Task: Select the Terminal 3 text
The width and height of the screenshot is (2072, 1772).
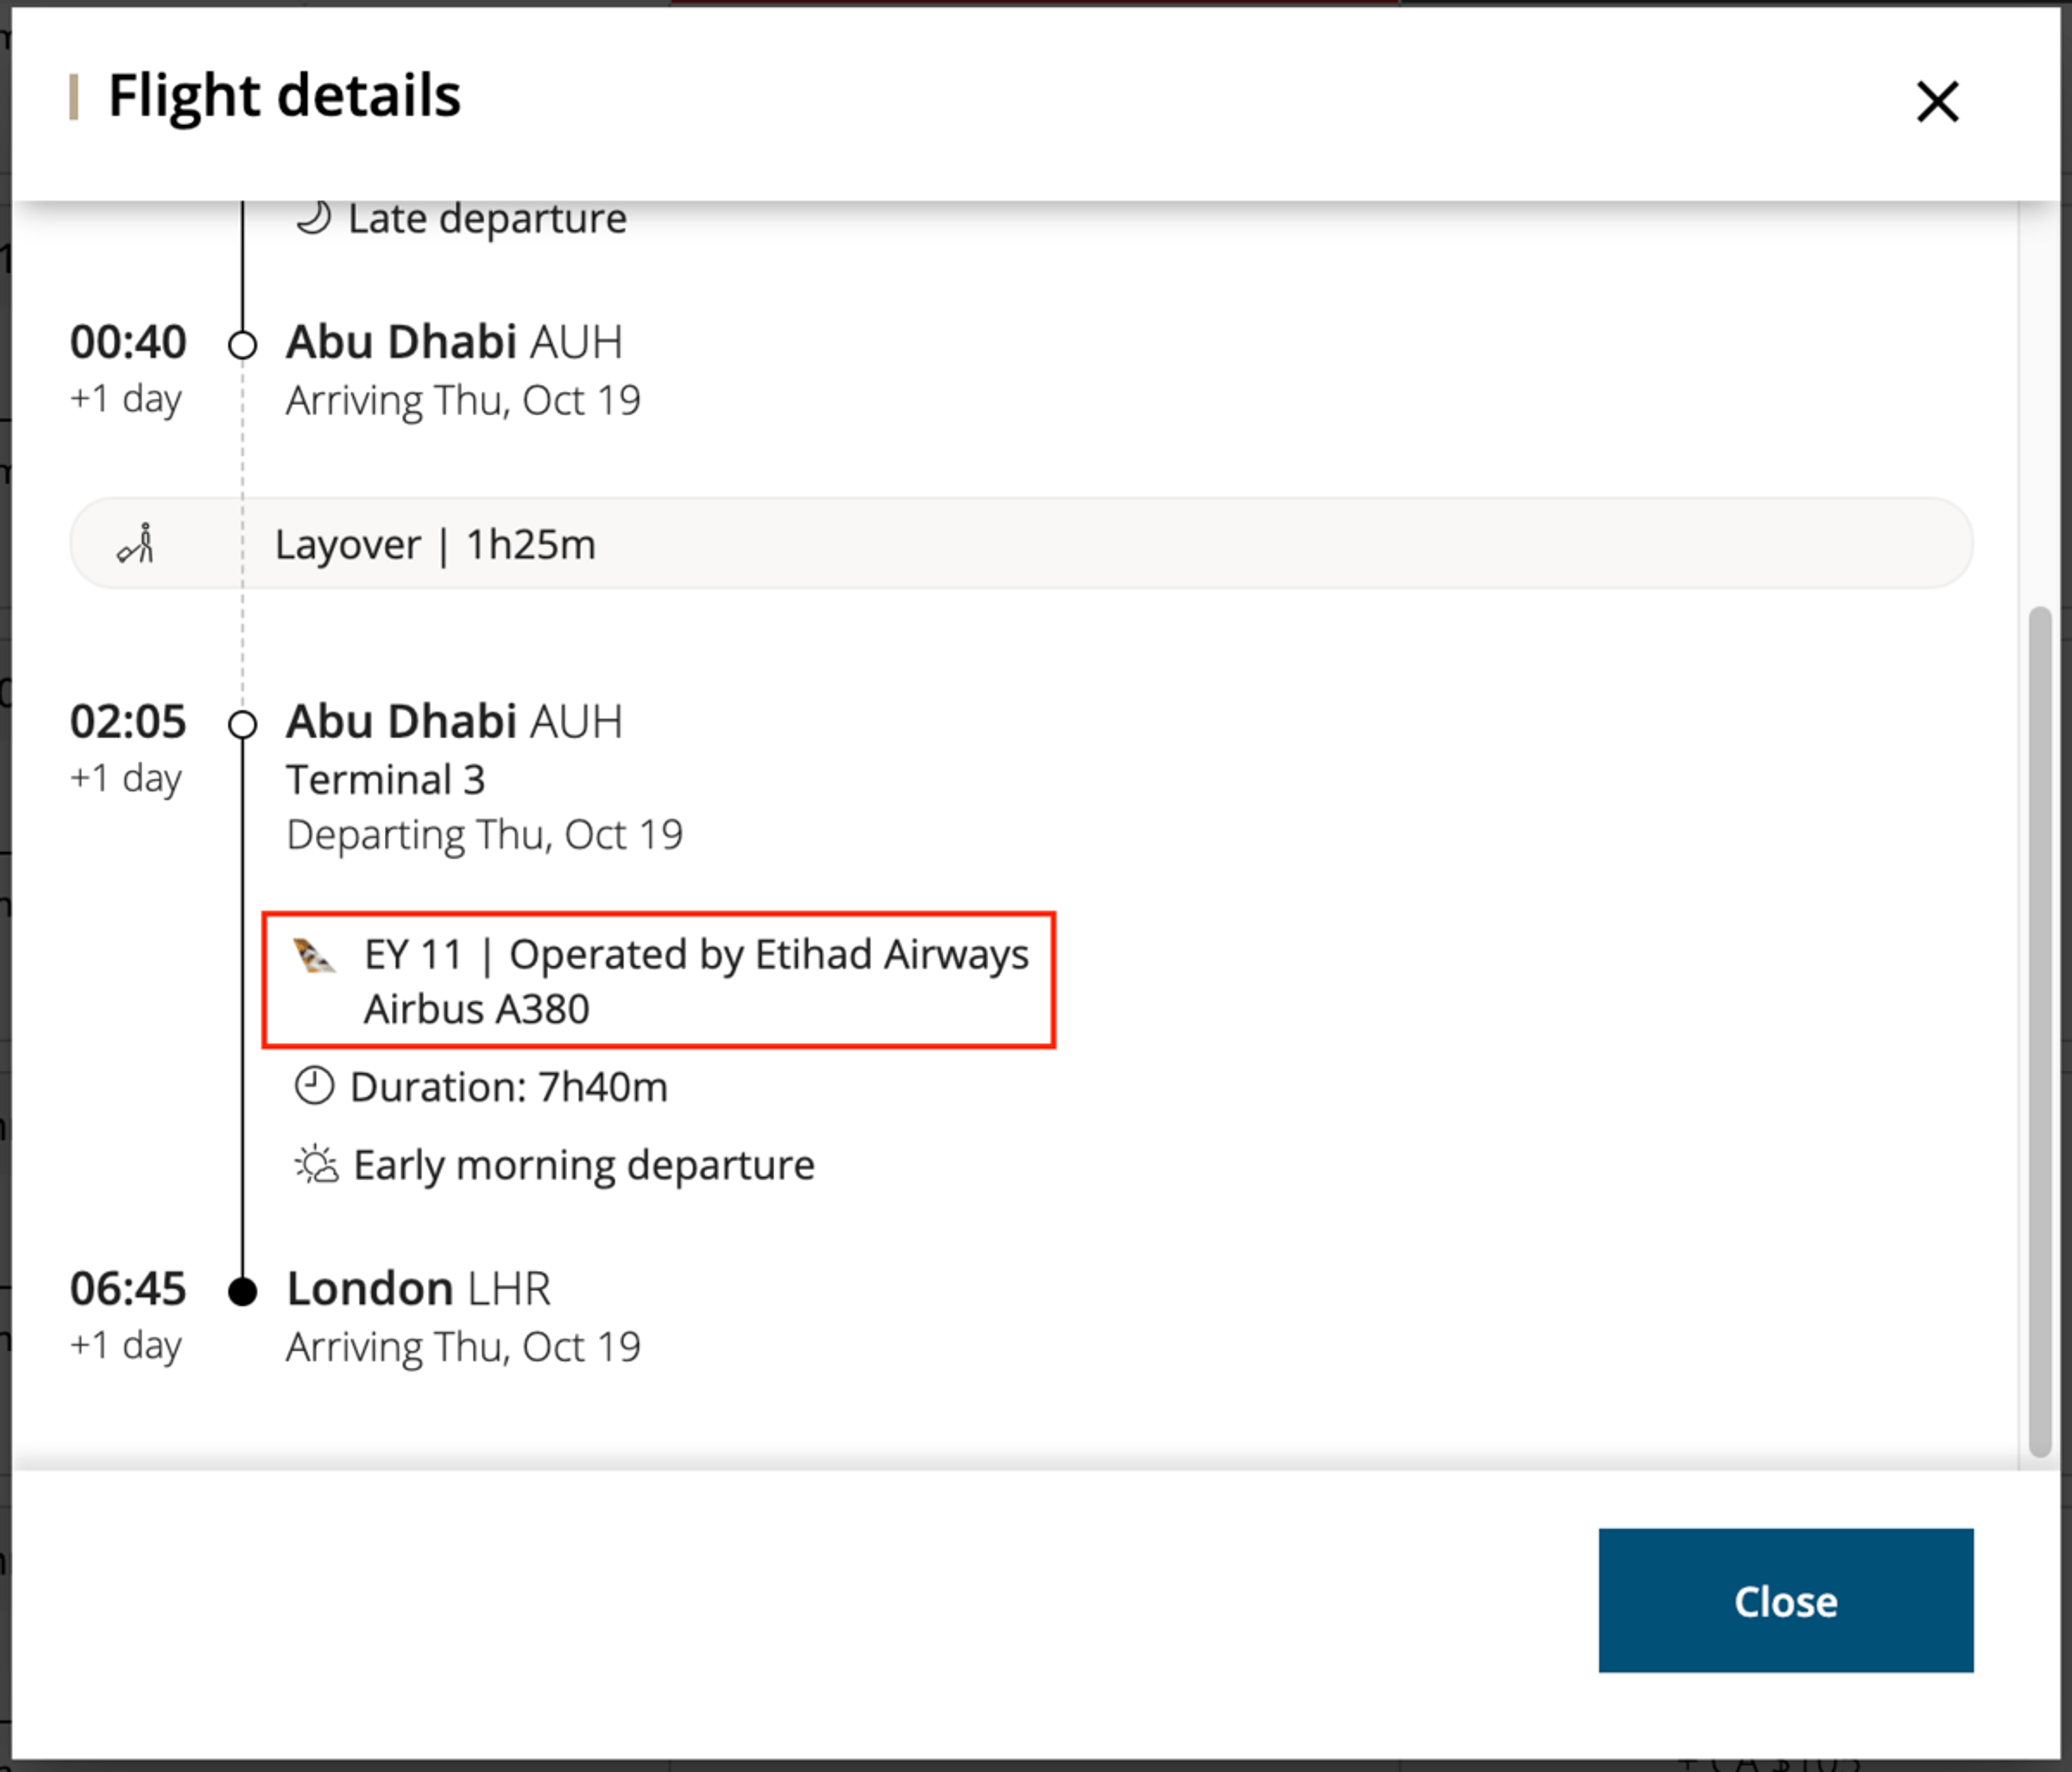Action: (x=386, y=779)
